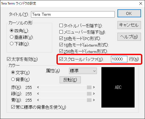Open the 属性(A) 標準 dropdown
Screen dimensions: 145x119
point(83,71)
